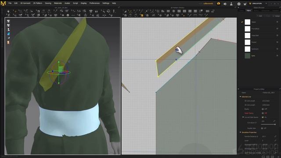Collapse the Selected Line section

240,97
